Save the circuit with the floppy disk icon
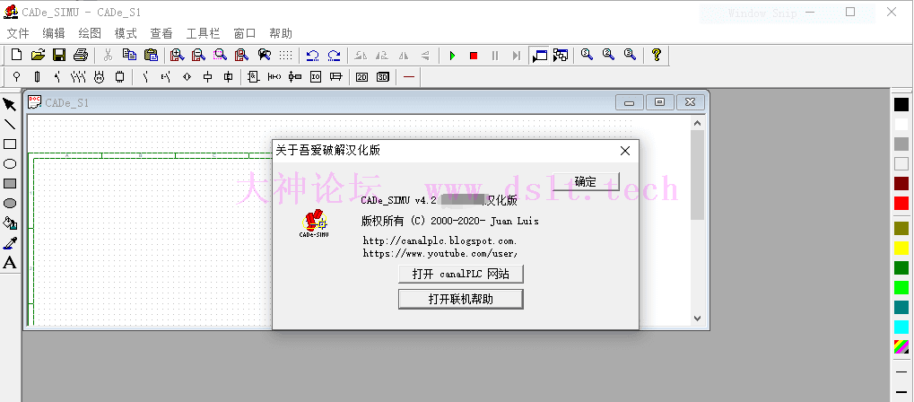This screenshot has width=914, height=402. tap(59, 56)
